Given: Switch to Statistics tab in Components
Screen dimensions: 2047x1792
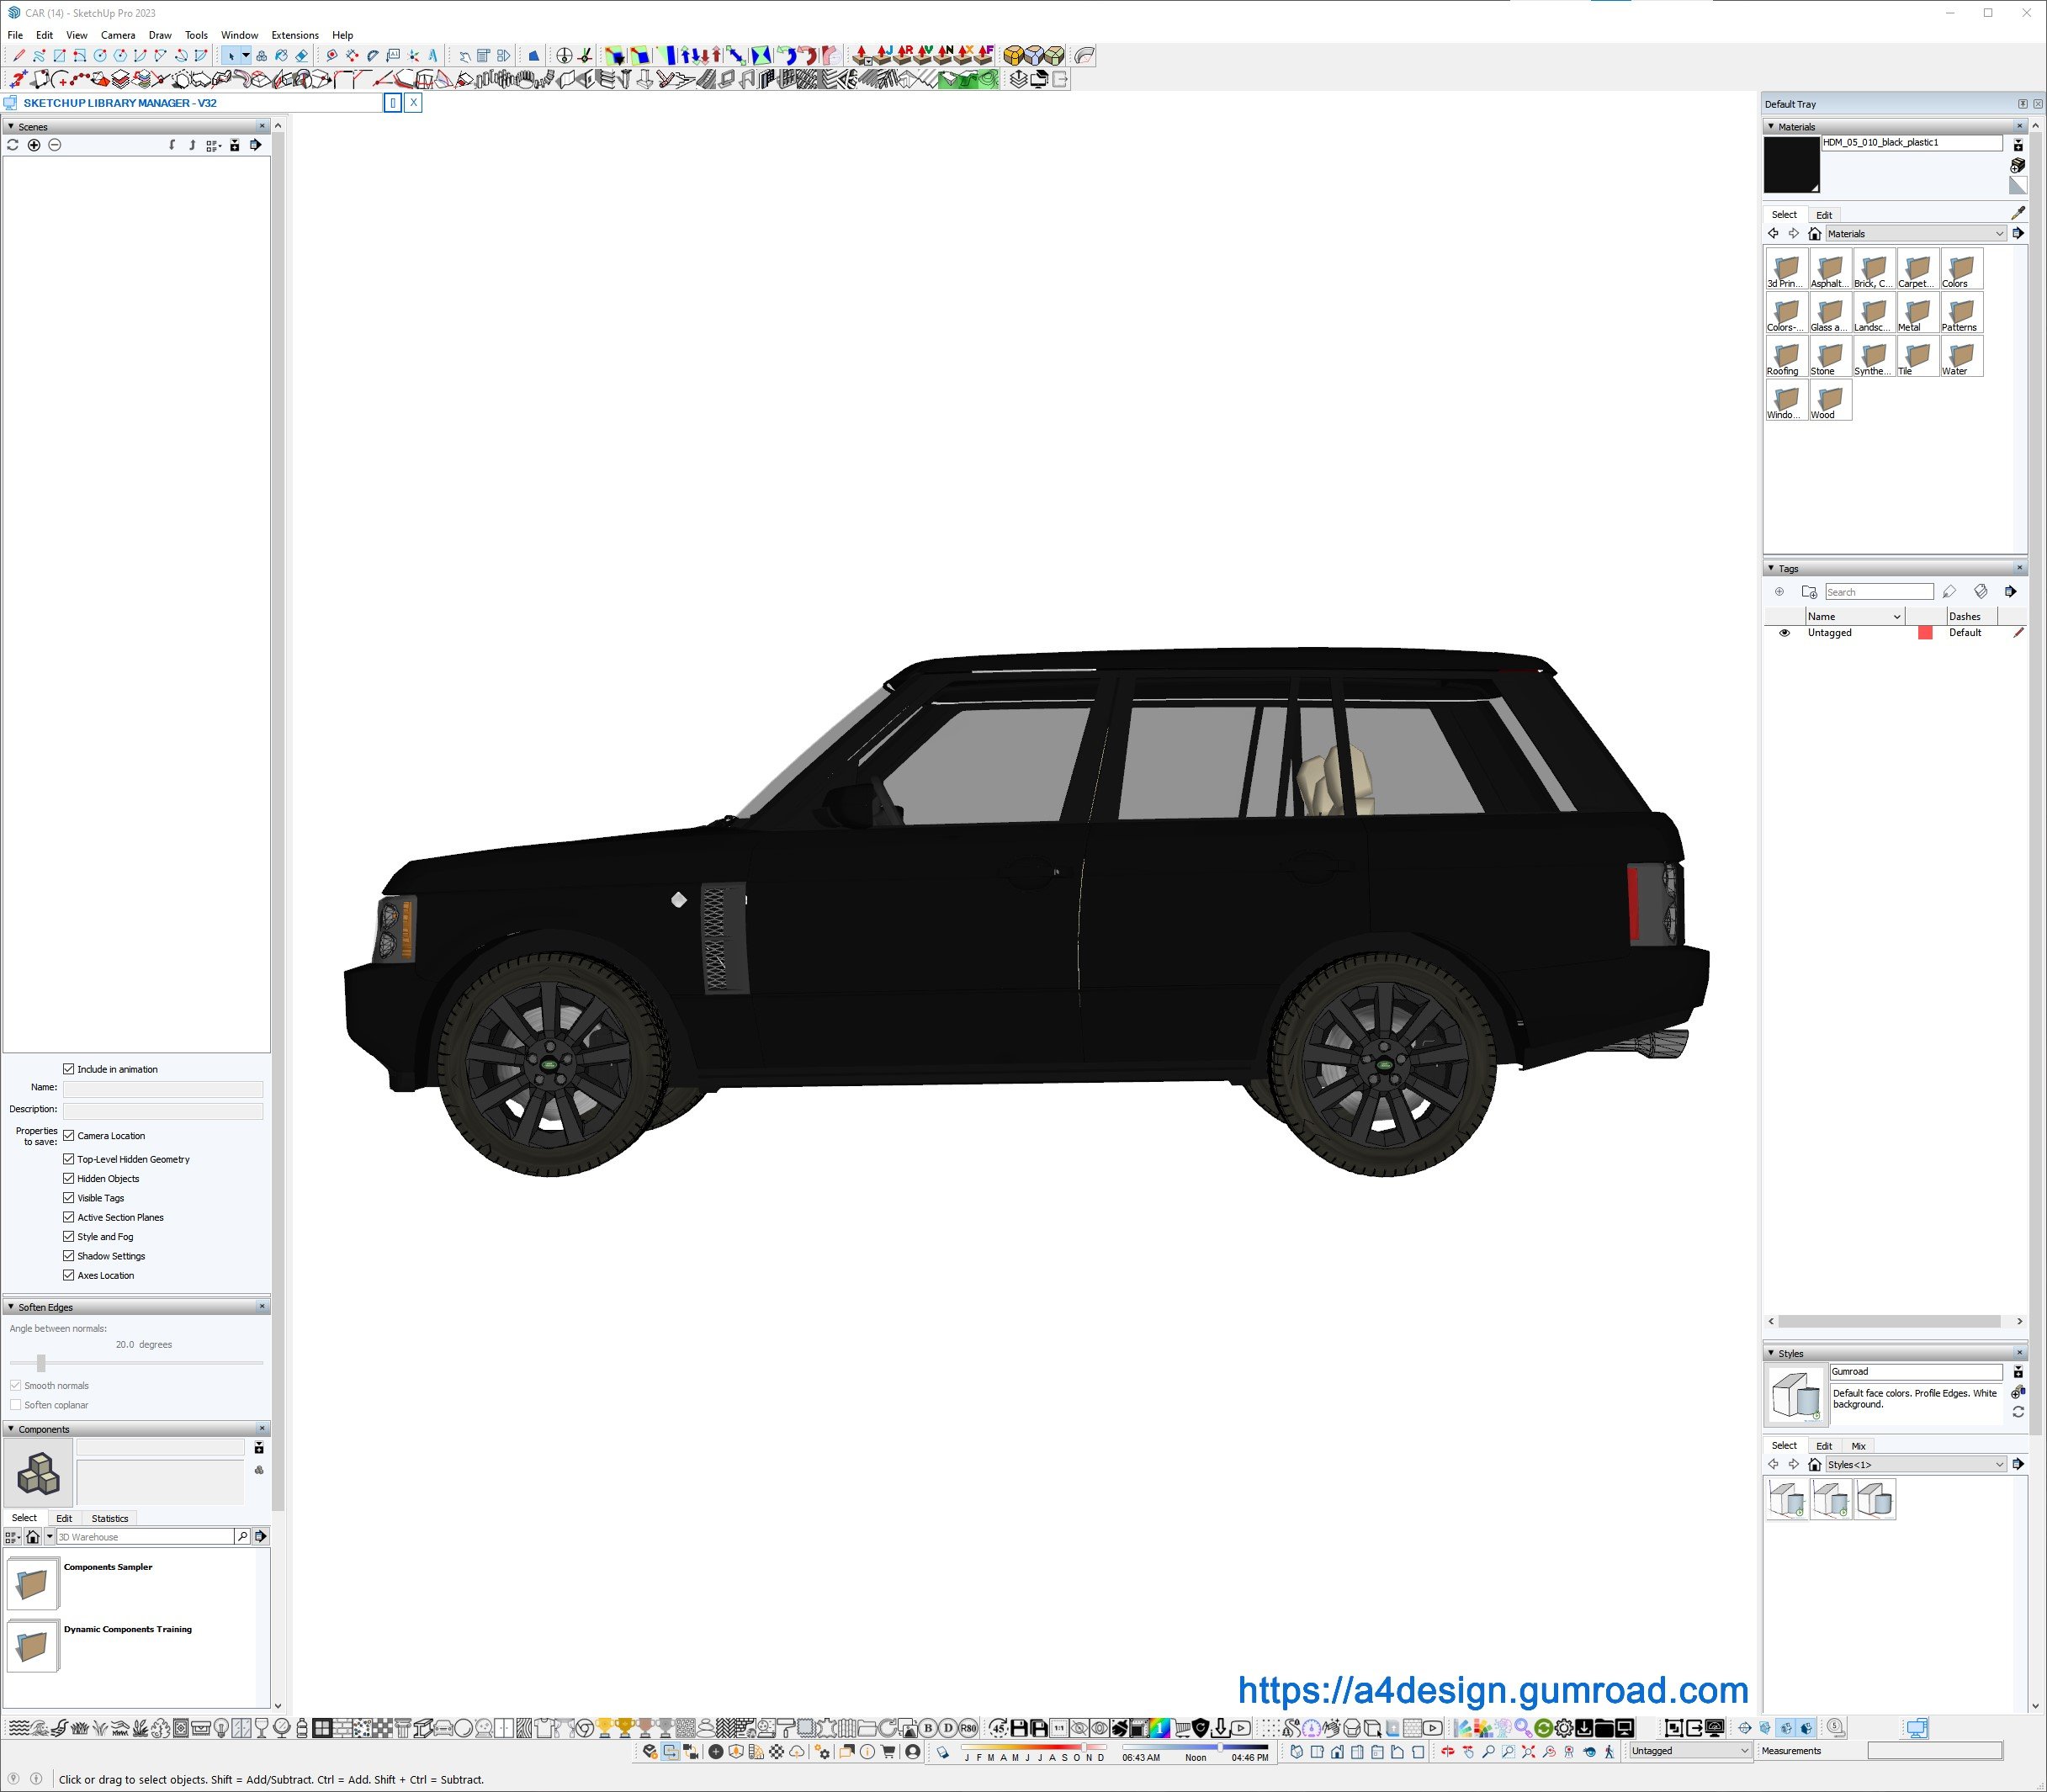Looking at the screenshot, I should 110,1518.
